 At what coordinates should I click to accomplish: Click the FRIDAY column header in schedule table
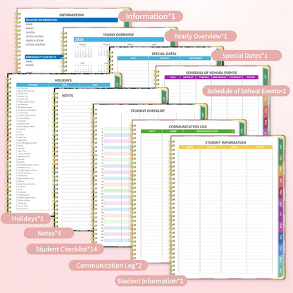251,77
